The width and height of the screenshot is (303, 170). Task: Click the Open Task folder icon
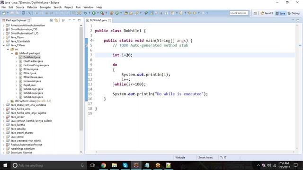[x=131, y=13]
